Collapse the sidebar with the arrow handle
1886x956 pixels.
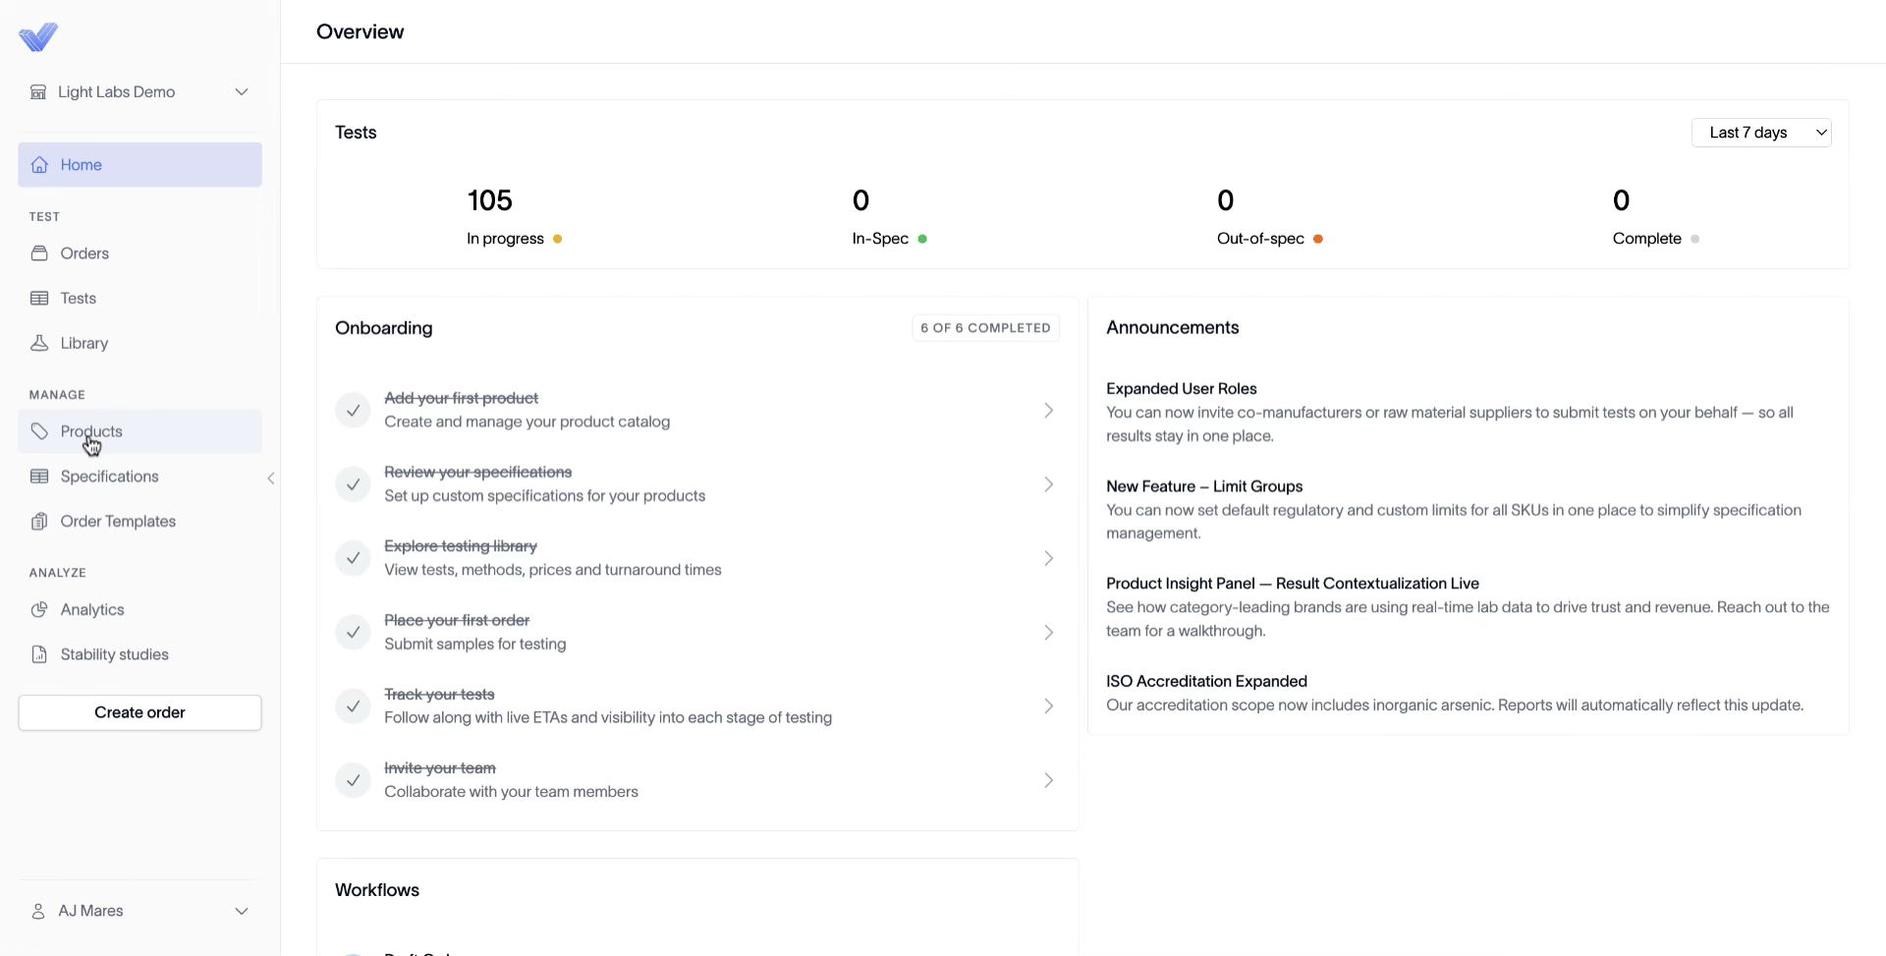pos(271,478)
